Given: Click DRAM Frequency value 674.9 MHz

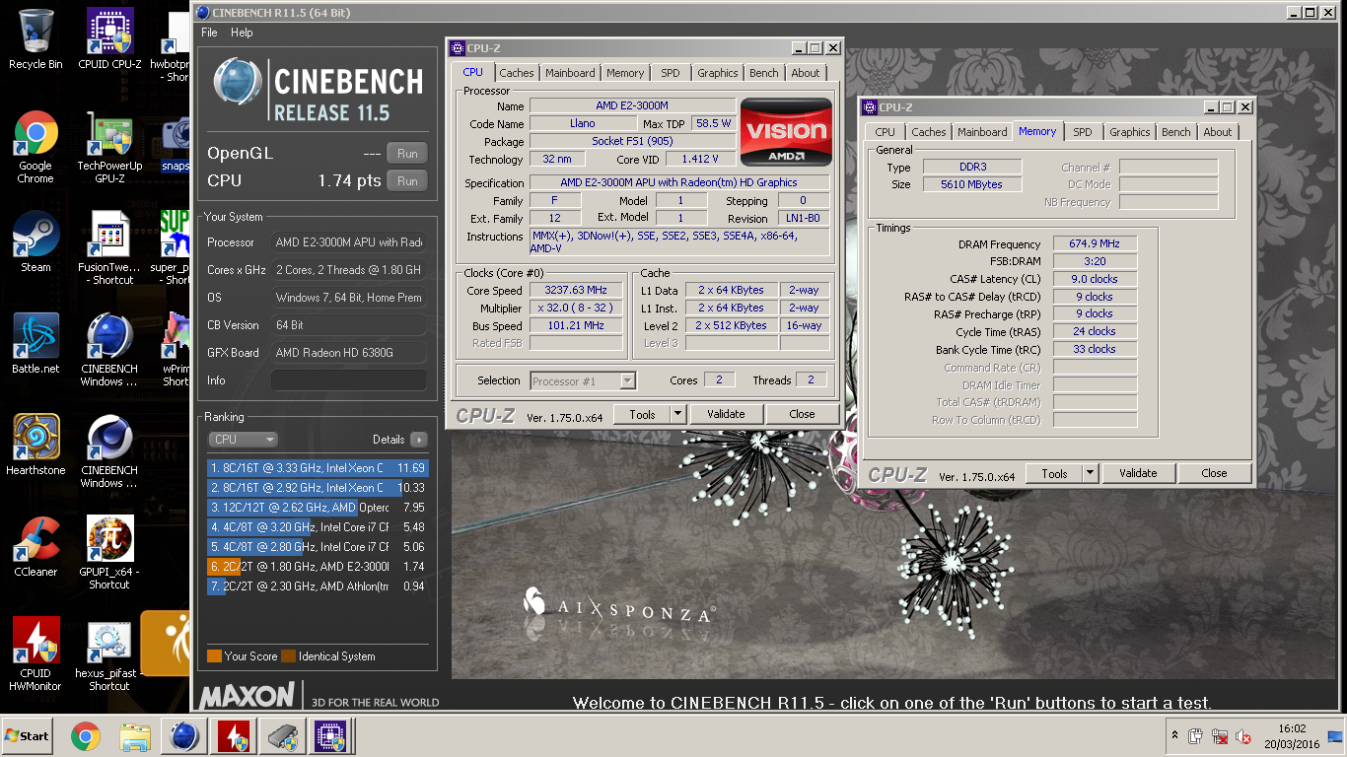Looking at the screenshot, I should [x=1095, y=243].
